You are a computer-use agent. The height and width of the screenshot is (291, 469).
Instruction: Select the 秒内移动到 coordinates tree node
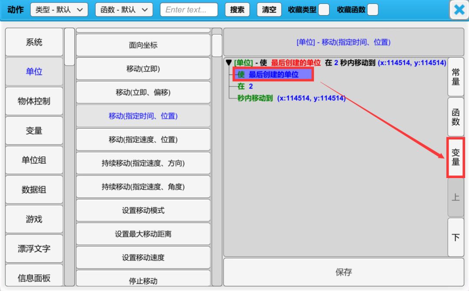[x=291, y=99]
